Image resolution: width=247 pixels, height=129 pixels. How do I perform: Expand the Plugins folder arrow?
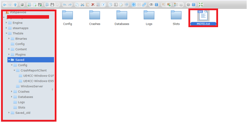pos(9,54)
